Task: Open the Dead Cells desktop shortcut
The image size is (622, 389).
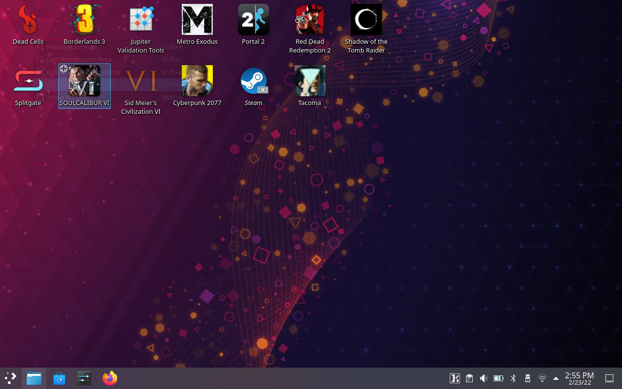Action: coord(28,20)
